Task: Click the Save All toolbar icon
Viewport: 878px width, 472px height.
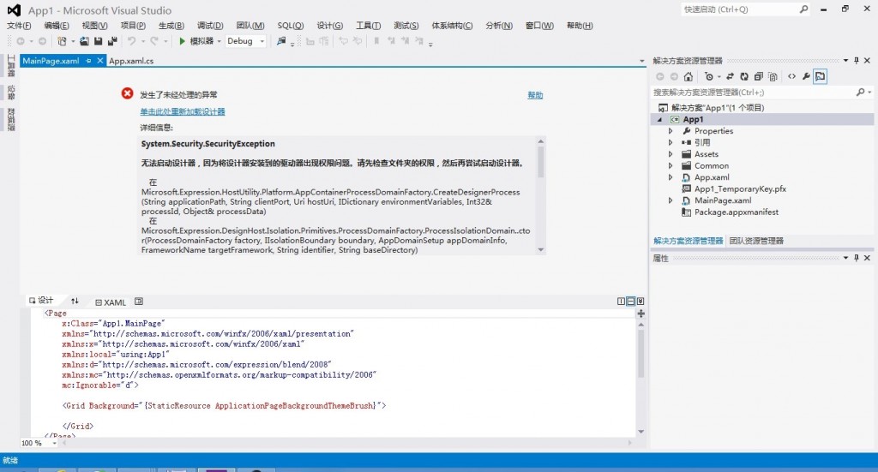Action: coord(112,41)
